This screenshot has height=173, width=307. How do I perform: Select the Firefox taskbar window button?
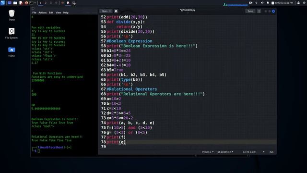62,3
